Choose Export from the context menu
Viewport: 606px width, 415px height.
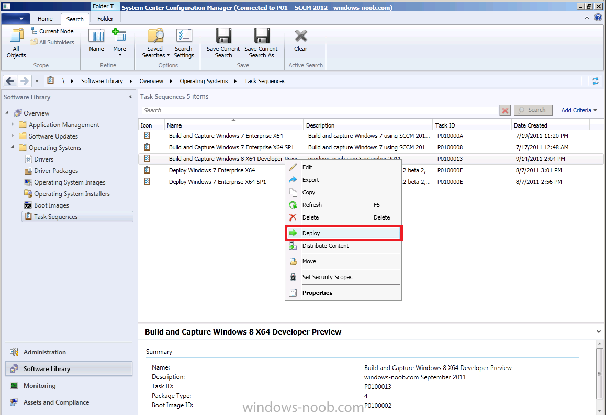343,180
